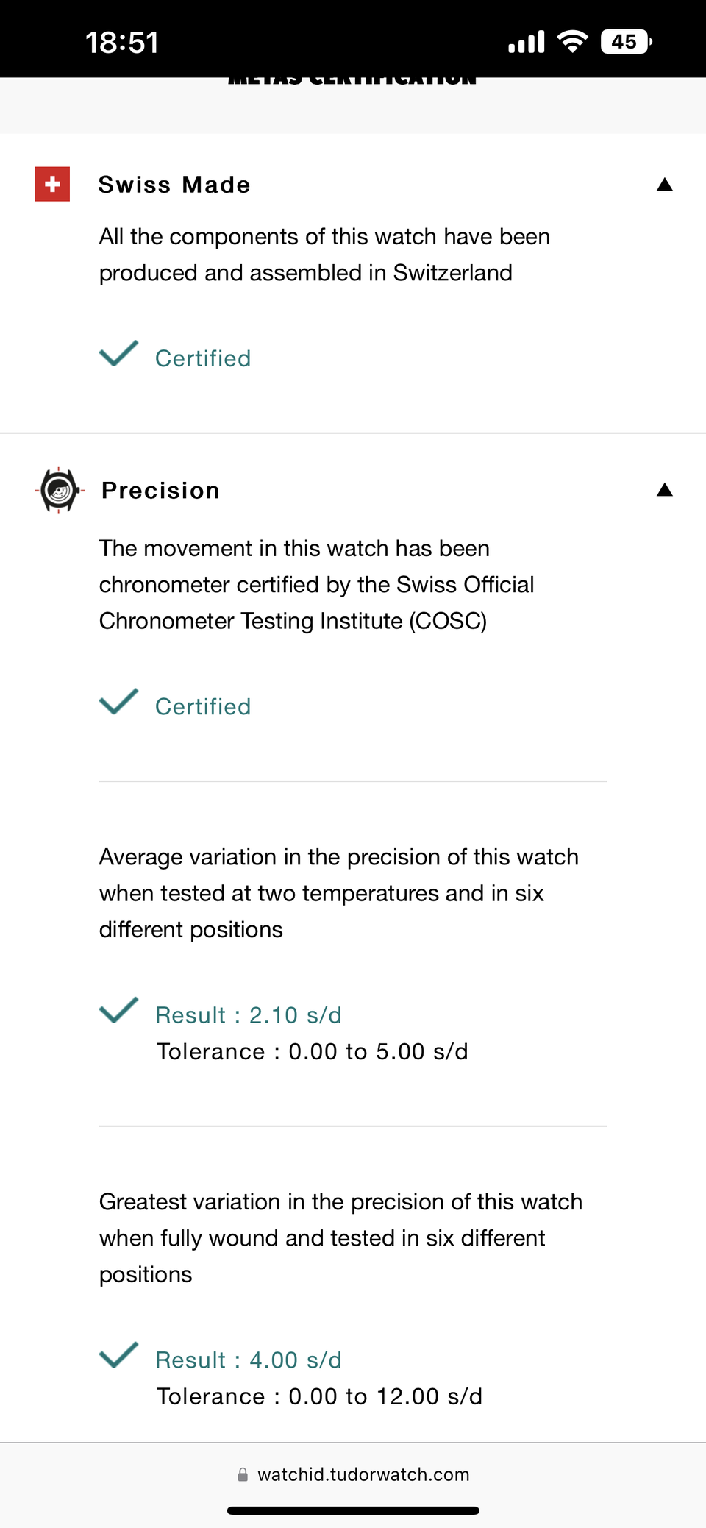The height and width of the screenshot is (1528, 706).
Task: Tap the Certified label under Swiss Made
Action: (x=203, y=358)
